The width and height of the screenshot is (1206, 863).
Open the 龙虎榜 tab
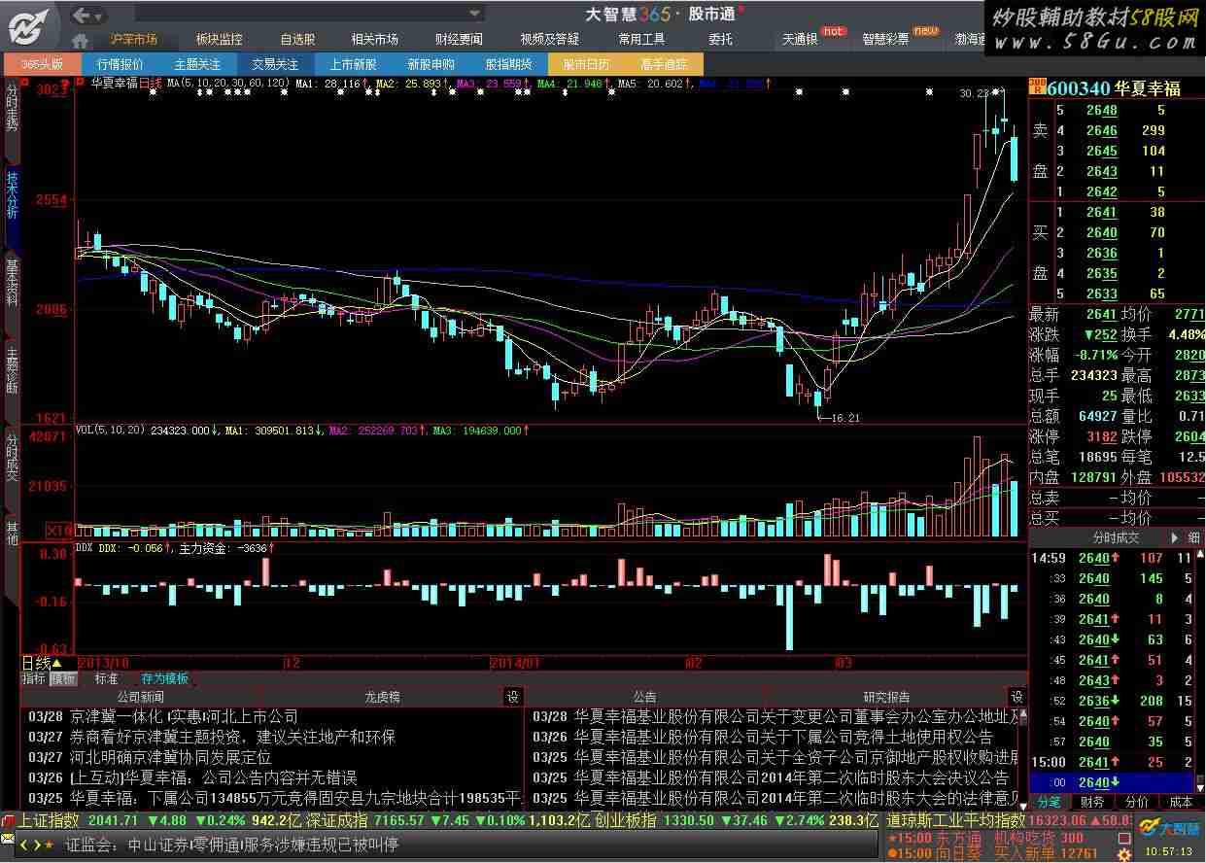382,697
